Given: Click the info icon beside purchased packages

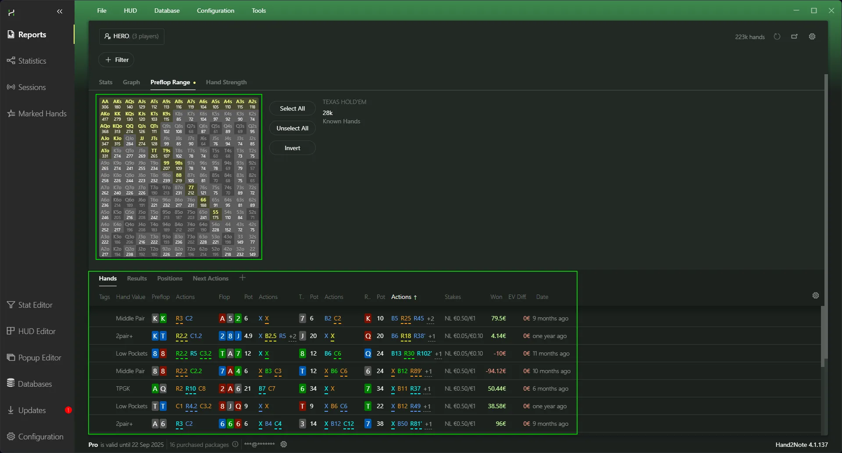Looking at the screenshot, I should pos(235,445).
